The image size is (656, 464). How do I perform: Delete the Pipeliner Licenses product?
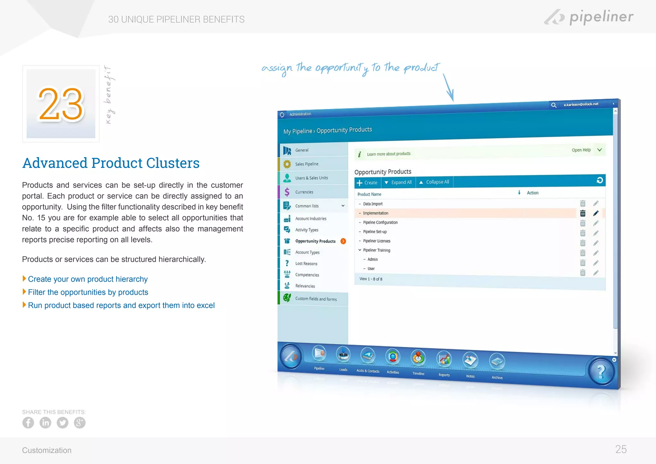583,243
